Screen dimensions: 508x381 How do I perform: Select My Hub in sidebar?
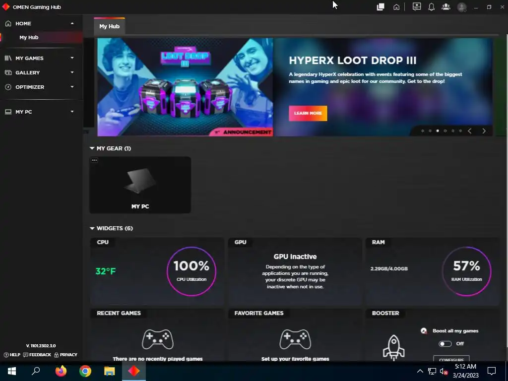29,37
